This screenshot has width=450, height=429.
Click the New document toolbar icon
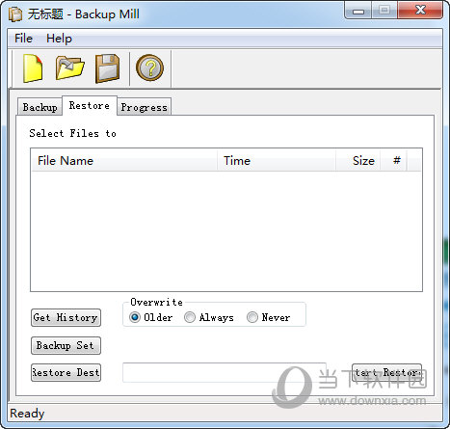(33, 68)
